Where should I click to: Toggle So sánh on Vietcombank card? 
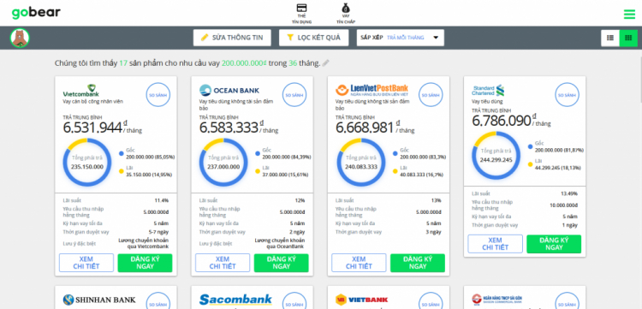point(158,94)
